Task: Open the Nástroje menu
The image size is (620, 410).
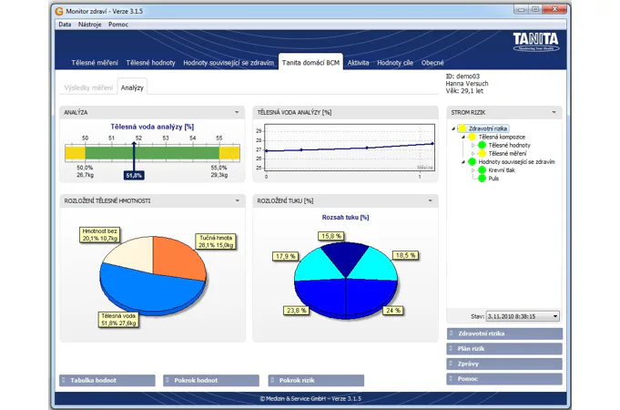Action: click(90, 25)
